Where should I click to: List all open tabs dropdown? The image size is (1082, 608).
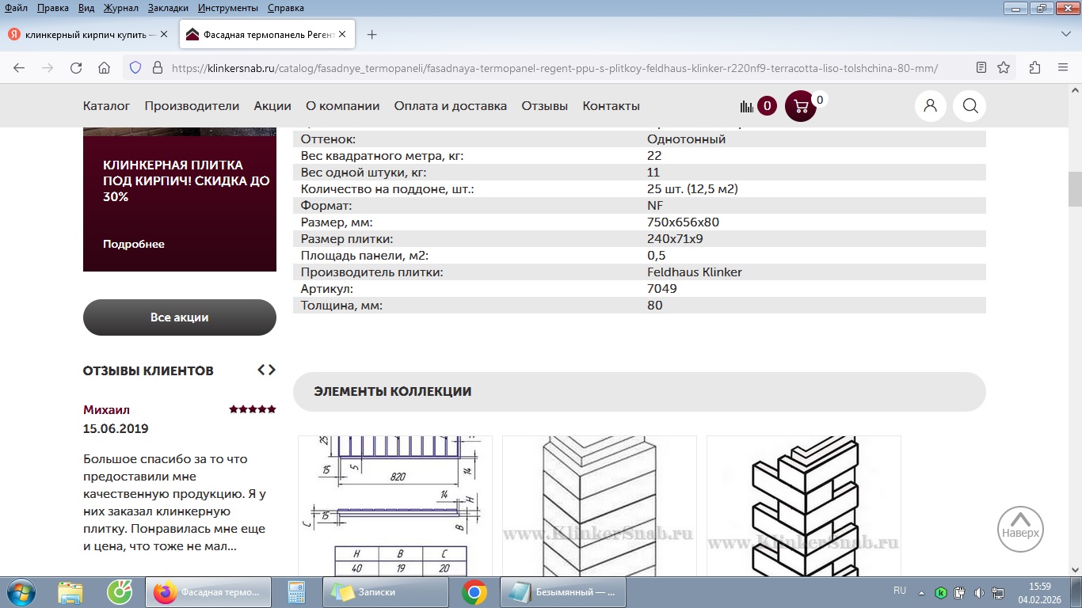click(x=1065, y=35)
